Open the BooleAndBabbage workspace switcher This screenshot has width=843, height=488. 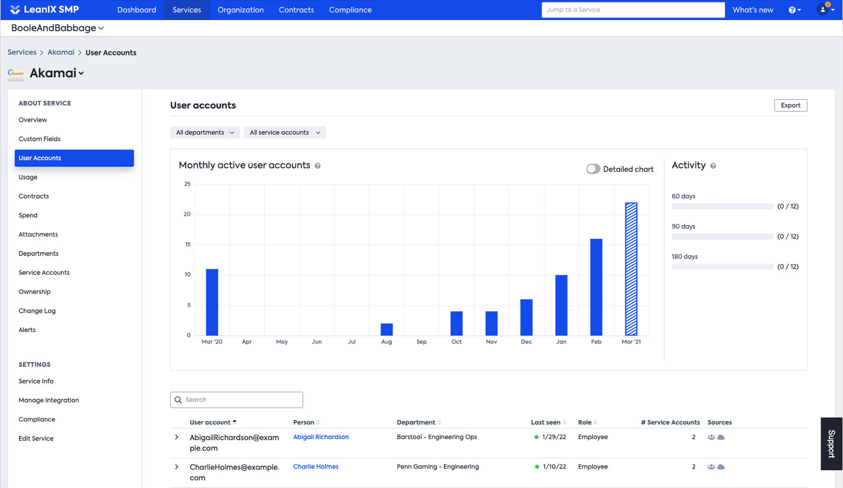[57, 28]
